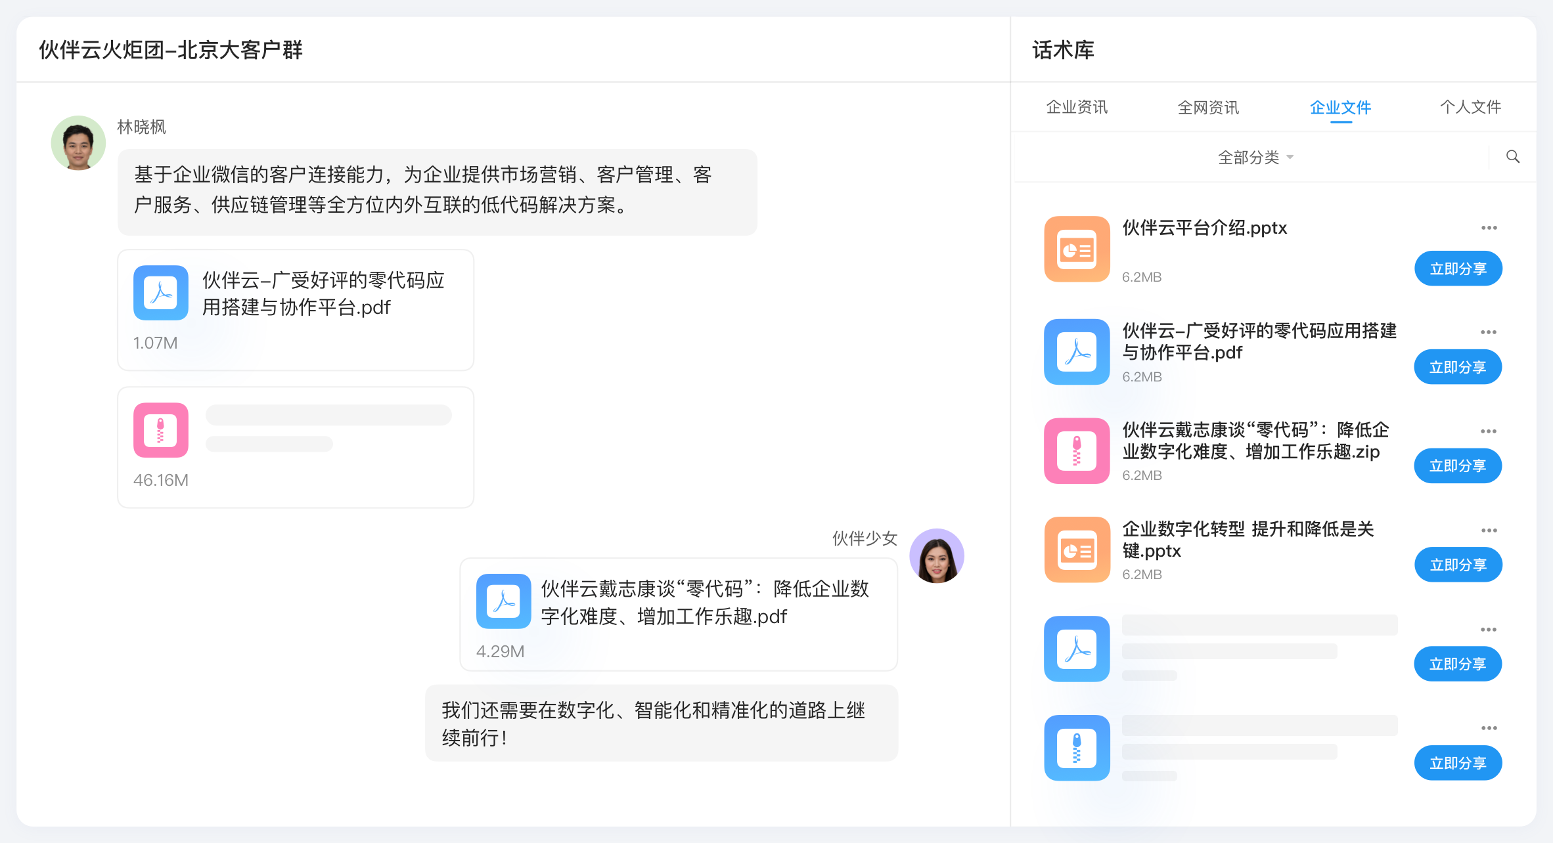Click 伙伴少女's avatar photo

pyautogui.click(x=936, y=556)
